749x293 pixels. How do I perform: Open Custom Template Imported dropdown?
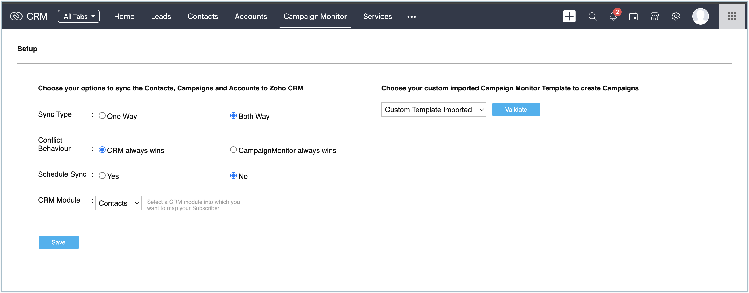(433, 110)
